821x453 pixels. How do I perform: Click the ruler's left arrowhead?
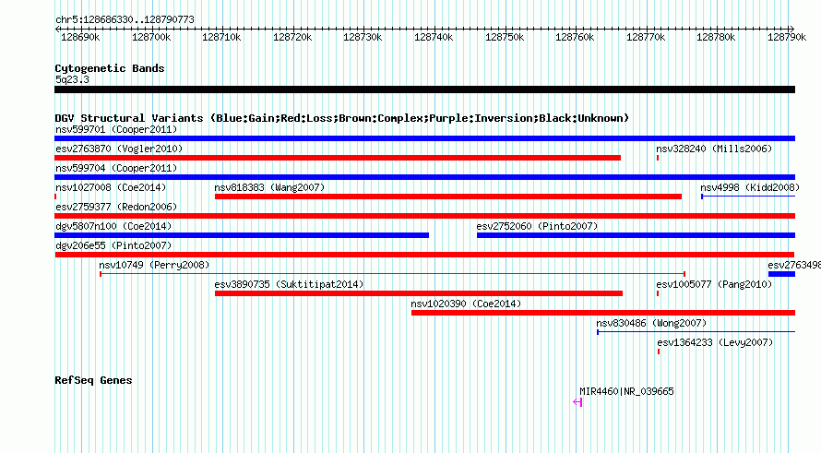coord(57,29)
